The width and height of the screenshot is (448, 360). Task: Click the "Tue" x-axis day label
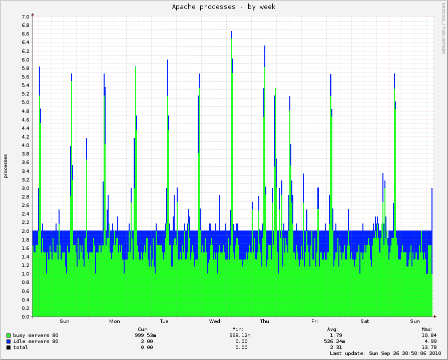pyautogui.click(x=164, y=321)
